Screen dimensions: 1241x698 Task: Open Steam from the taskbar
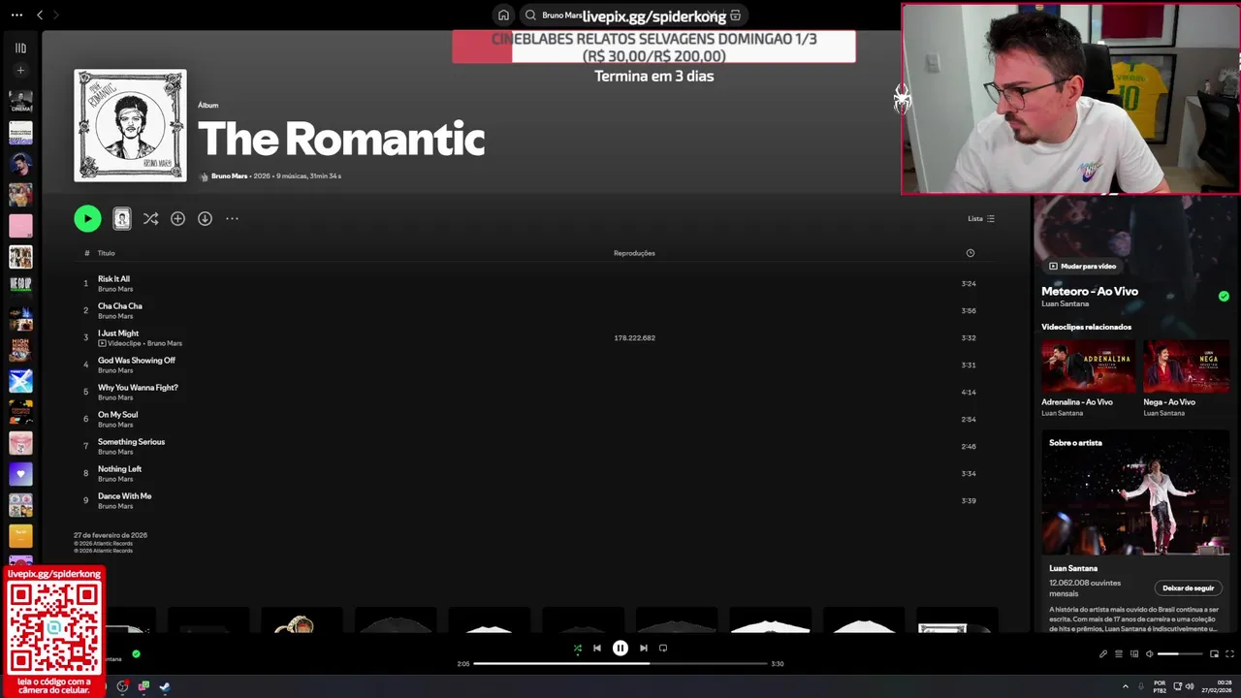pyautogui.click(x=165, y=686)
